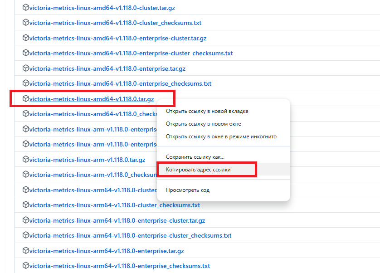Click package icon beside amd64-v1.118.0.tar.gz
Screen dimensions: 380x273
pos(26,99)
